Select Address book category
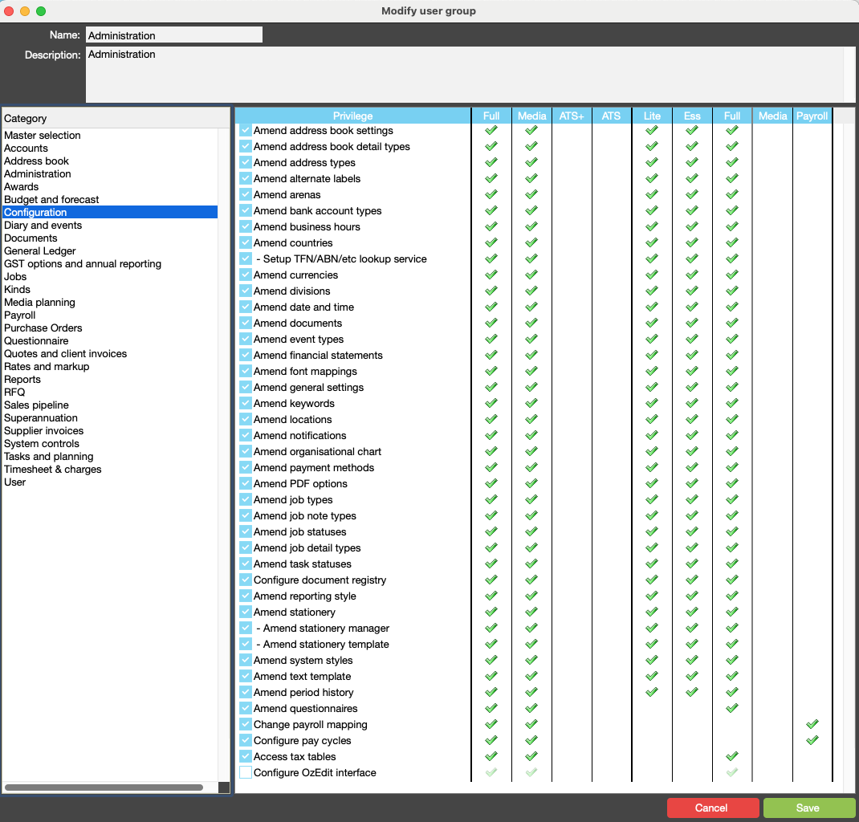 coord(109,161)
